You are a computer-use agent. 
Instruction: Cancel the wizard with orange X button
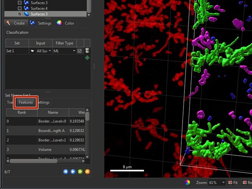[x=87, y=172]
